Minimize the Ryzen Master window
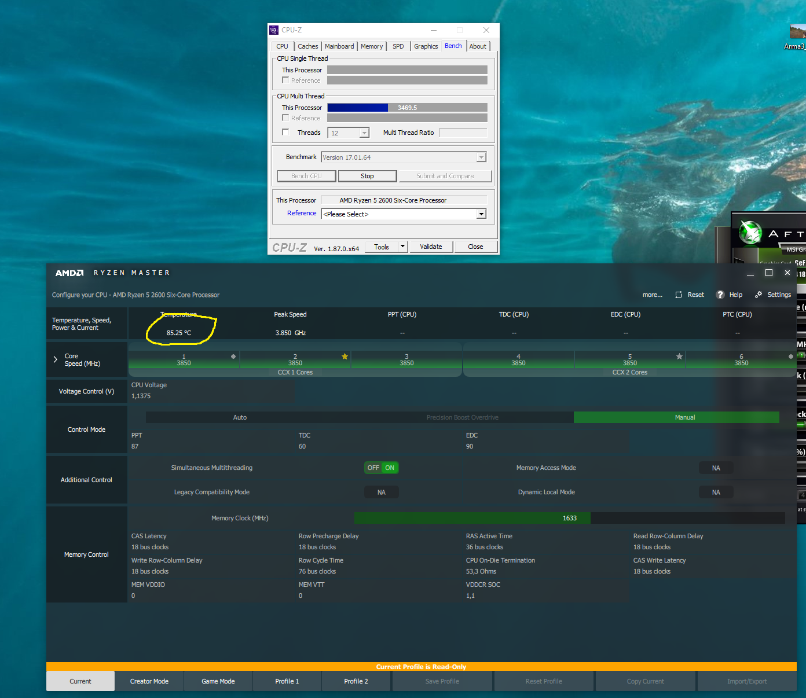The height and width of the screenshot is (698, 806). (750, 273)
